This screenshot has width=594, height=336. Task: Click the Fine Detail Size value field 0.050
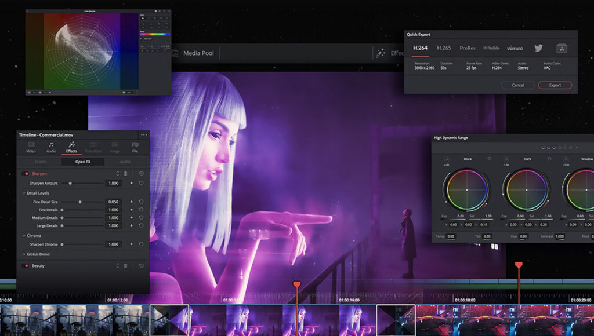click(x=113, y=202)
